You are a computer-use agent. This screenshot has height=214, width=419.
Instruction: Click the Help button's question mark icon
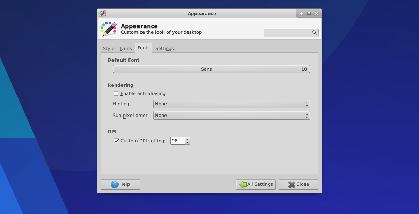click(115, 184)
